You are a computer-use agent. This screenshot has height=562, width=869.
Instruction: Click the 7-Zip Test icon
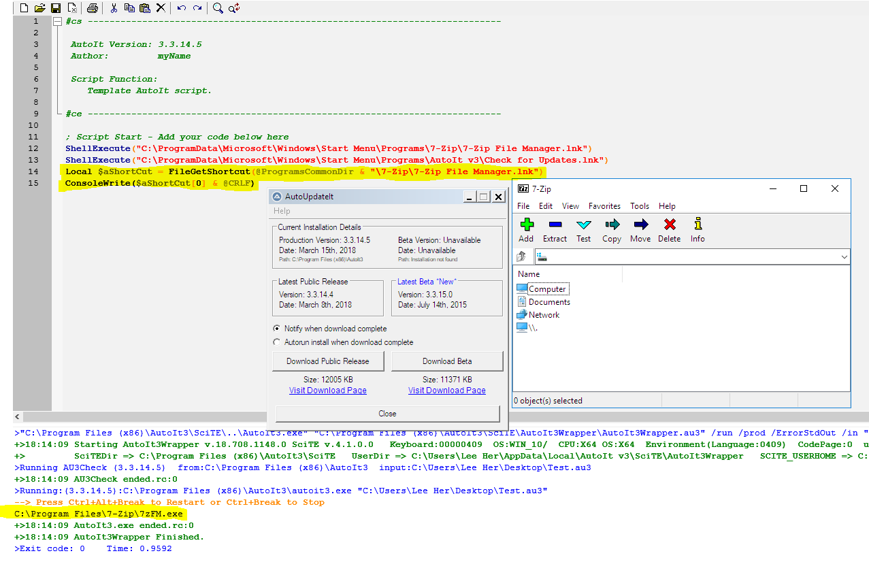point(584,230)
